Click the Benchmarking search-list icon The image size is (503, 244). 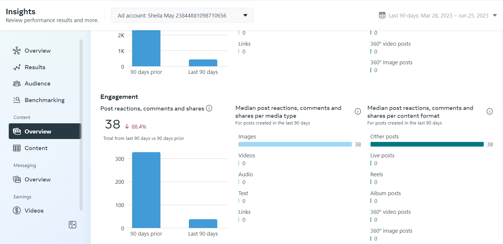(17, 100)
